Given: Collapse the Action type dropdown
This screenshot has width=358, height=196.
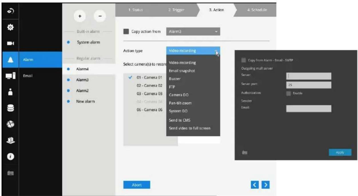Looking at the screenshot, I should point(193,51).
